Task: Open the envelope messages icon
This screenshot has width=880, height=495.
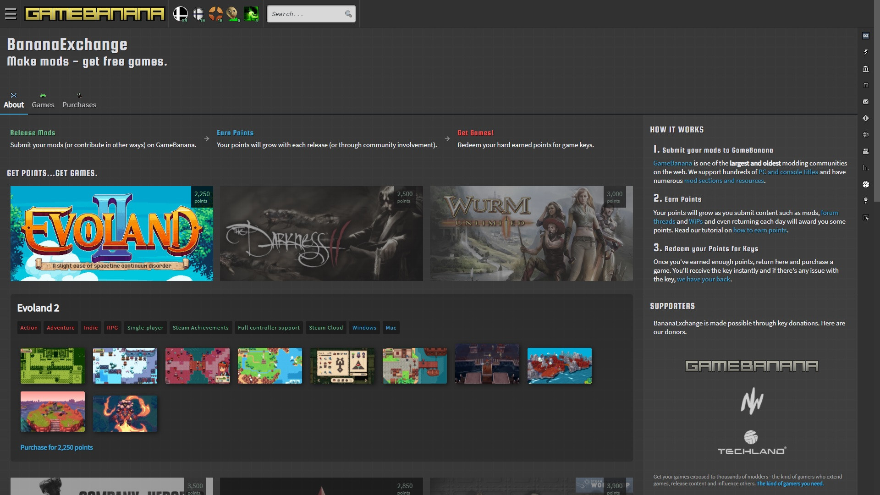Action: 866,101
